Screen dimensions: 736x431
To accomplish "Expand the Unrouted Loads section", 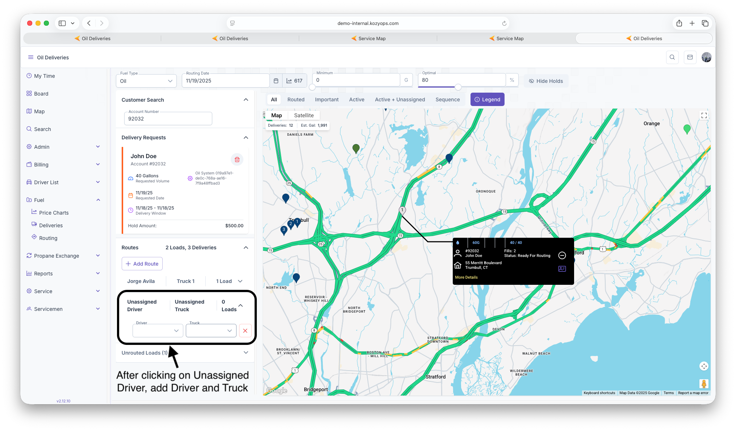I will (x=246, y=352).
